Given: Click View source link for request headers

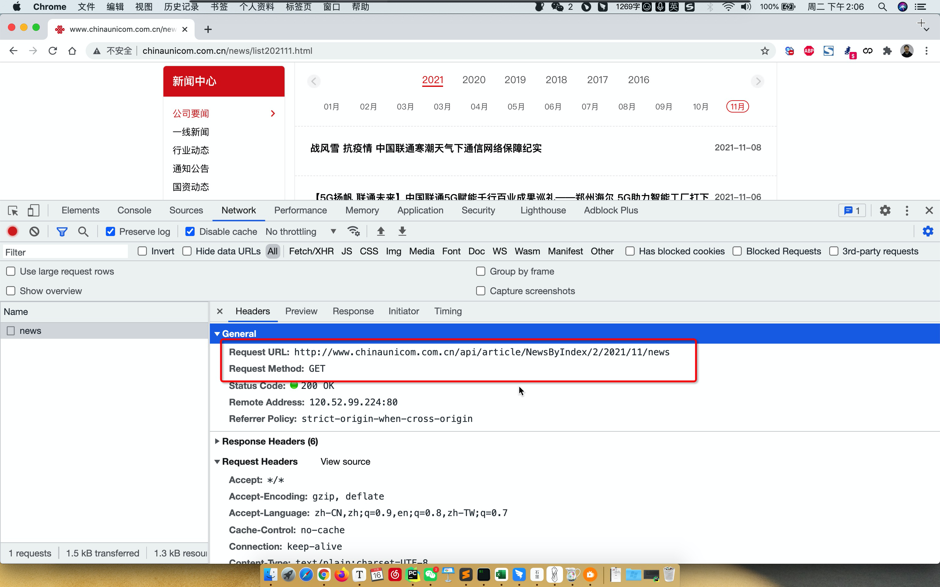Looking at the screenshot, I should click(345, 462).
